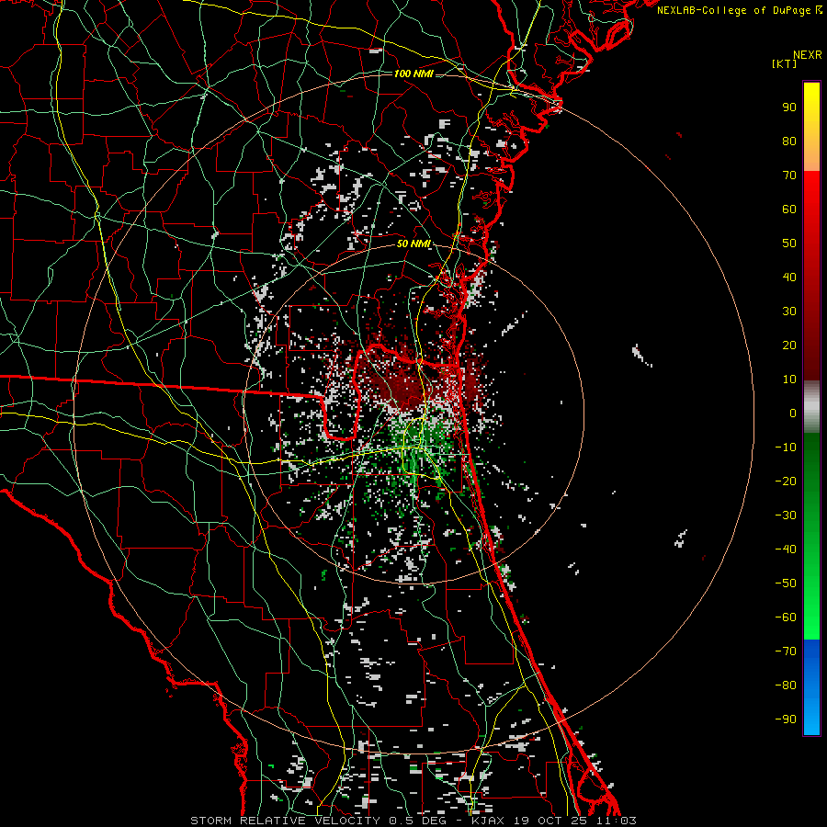
Task: Click the 90 value on velocity scale
Action: (x=789, y=108)
